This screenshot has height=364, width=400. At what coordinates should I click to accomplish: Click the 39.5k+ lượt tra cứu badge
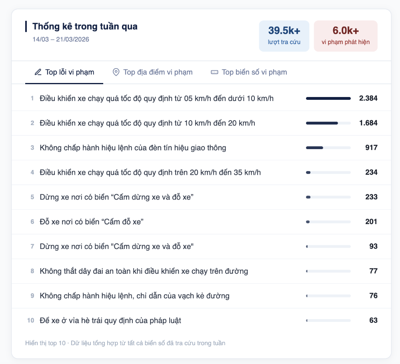(x=284, y=36)
